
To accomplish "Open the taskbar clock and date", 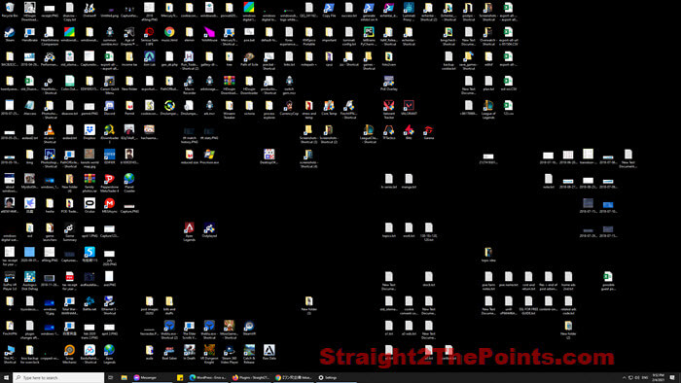I will pyautogui.click(x=658, y=378).
